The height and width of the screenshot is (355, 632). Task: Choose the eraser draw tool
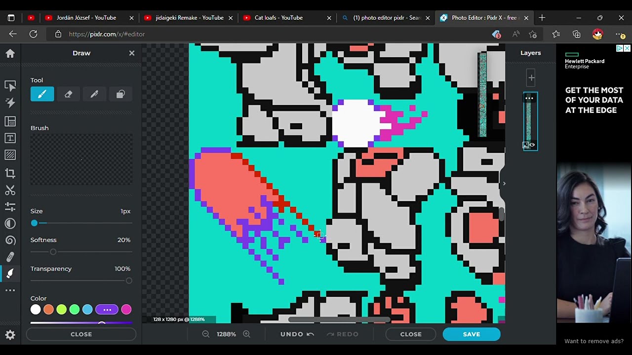point(68,94)
